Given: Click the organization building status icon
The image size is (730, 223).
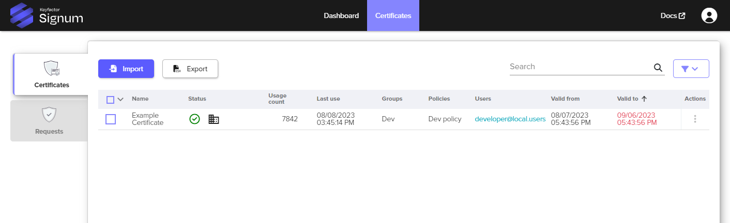Looking at the screenshot, I should tap(214, 119).
